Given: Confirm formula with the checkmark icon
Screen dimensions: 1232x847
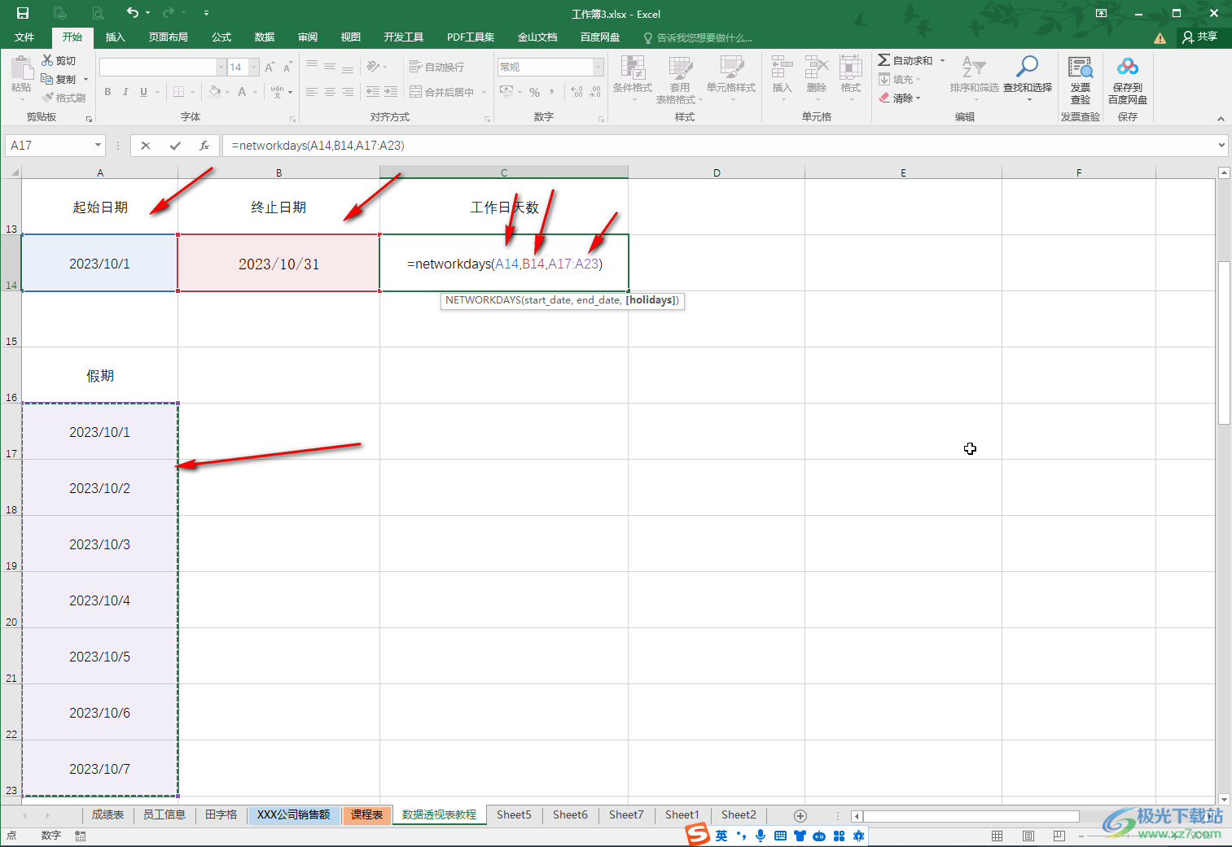Looking at the screenshot, I should tap(175, 146).
